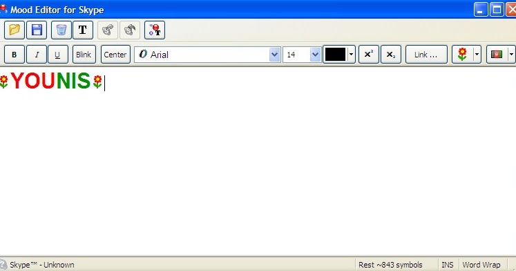Insert the flower emoticon from toolbar
Screen dimensions: 516x271
point(462,55)
